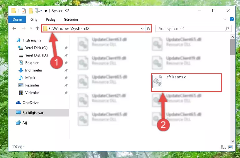Switch to the Paylaş ribbon tab

(x=51, y=19)
